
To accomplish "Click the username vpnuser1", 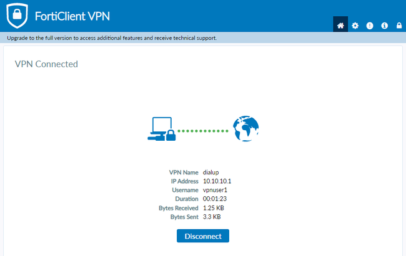I will [216, 190].
